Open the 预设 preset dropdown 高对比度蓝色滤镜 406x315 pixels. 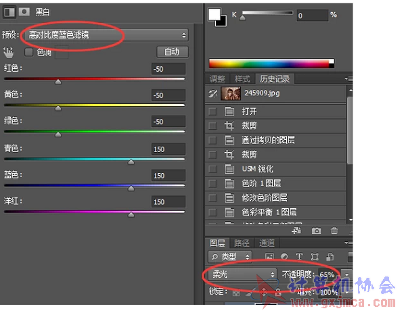click(x=106, y=34)
